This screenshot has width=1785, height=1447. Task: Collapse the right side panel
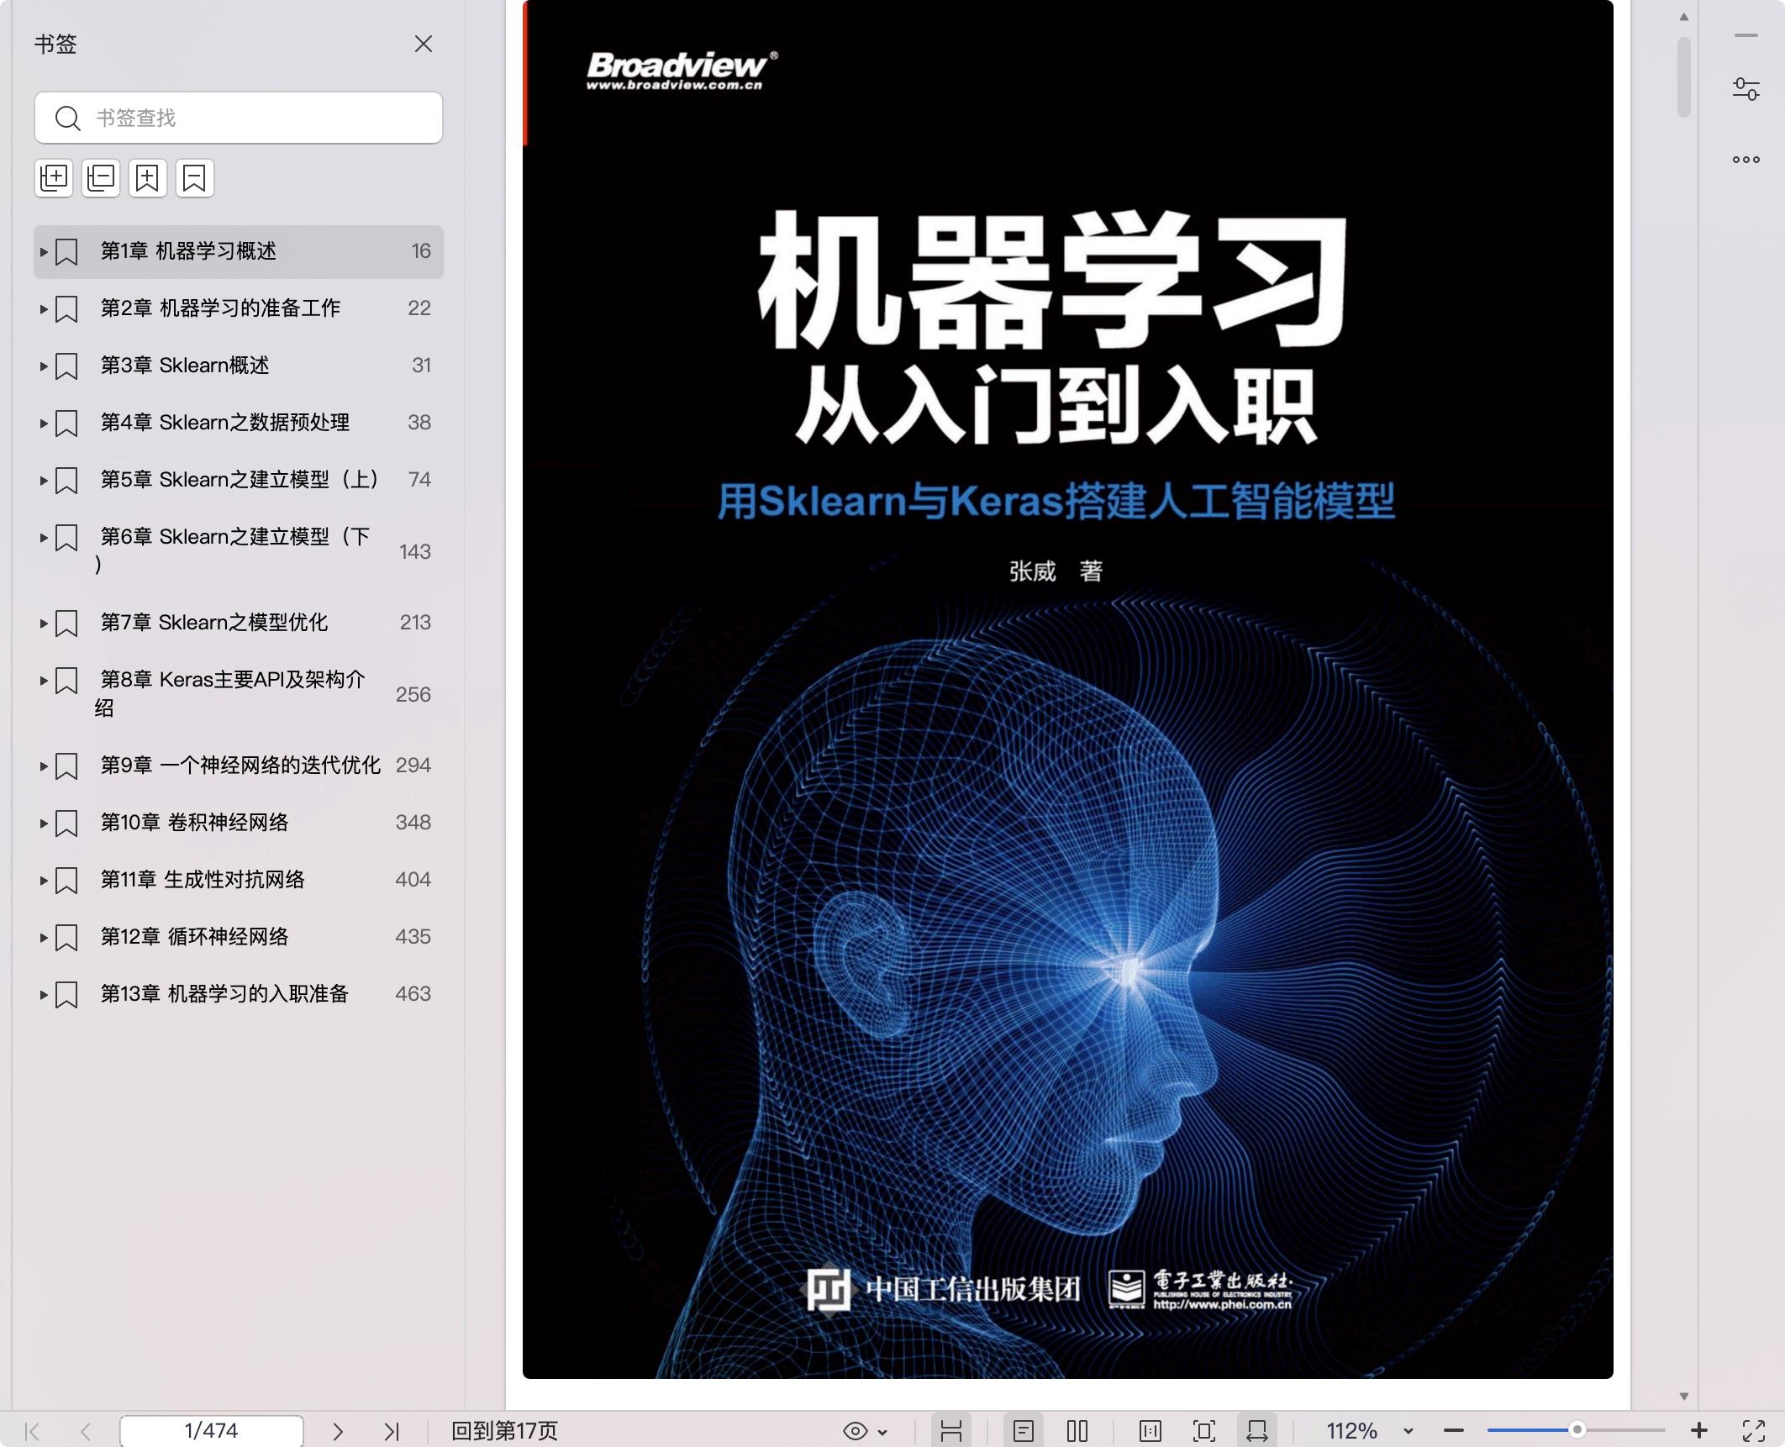point(1746,35)
